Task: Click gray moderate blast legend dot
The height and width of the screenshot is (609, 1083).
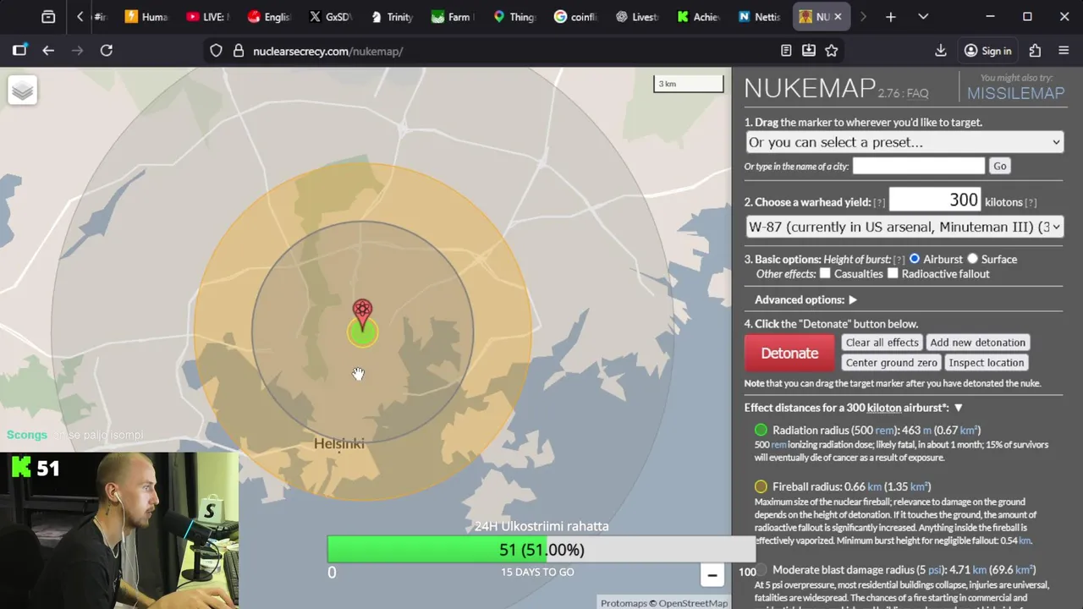Action: tap(761, 570)
